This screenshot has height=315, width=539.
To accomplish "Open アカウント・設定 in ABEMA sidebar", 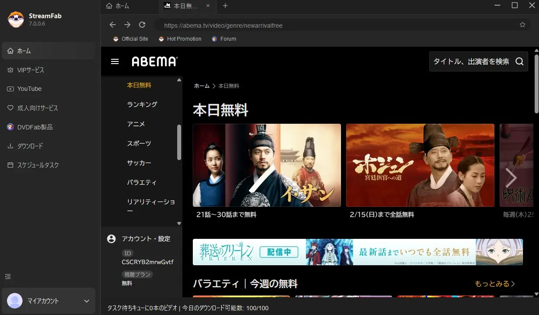I will (x=146, y=238).
